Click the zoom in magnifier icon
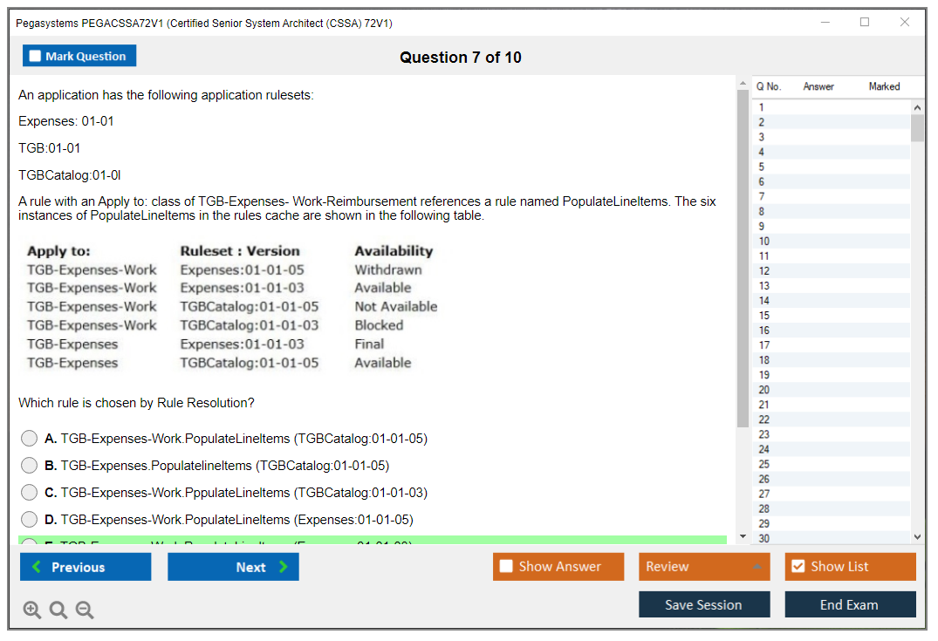Screen dimensions: 938x641 pos(32,610)
